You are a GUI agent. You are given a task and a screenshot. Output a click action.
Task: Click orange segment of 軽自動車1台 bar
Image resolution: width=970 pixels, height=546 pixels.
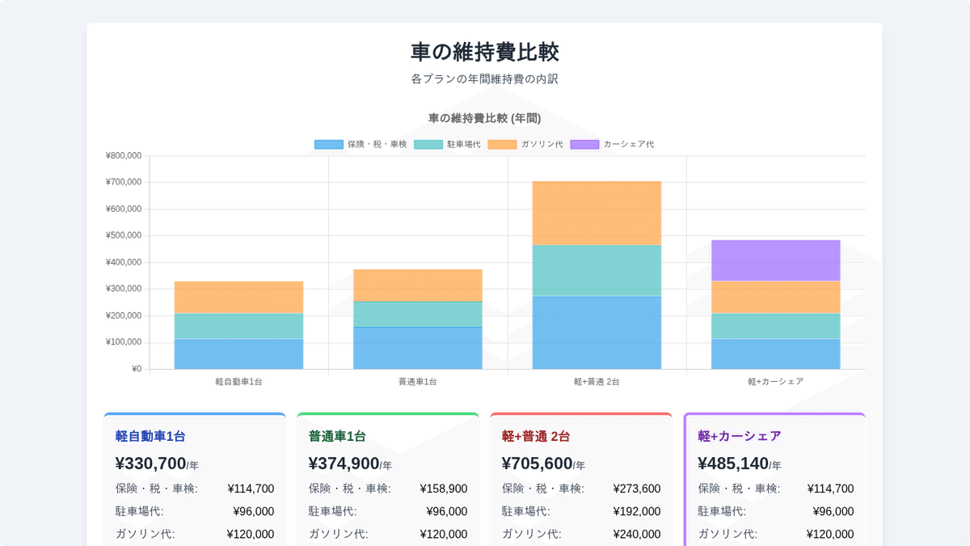[x=238, y=298]
